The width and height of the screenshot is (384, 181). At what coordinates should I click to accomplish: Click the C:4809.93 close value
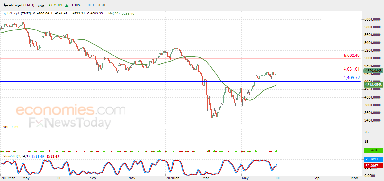click(x=95, y=13)
